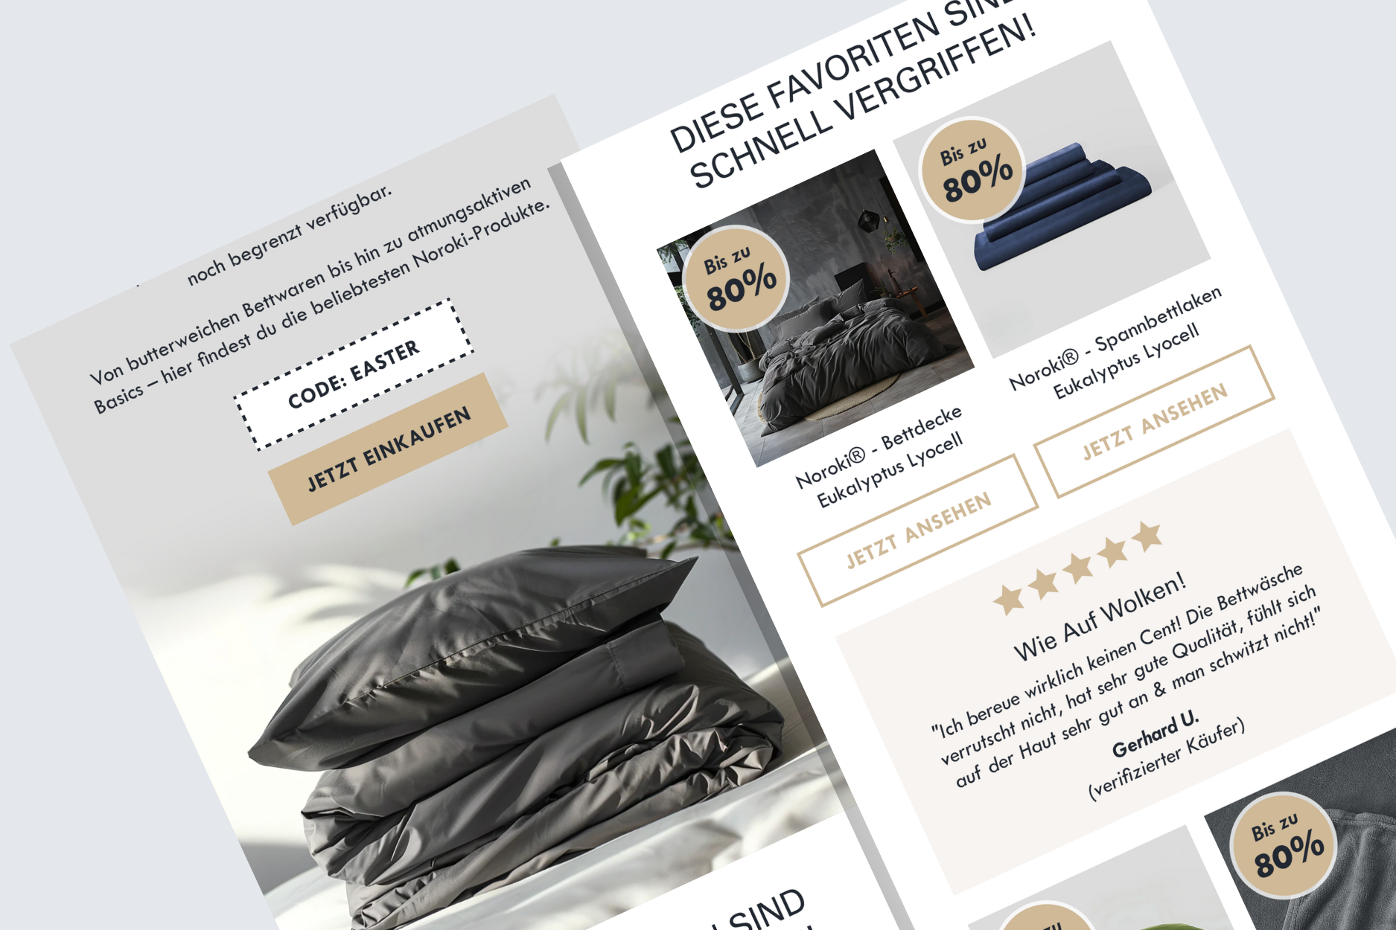Viewport: 1396px width, 930px height.
Task: Click JETZT ANSEHEN under Spannbettlaken product
Action: pos(1154,421)
